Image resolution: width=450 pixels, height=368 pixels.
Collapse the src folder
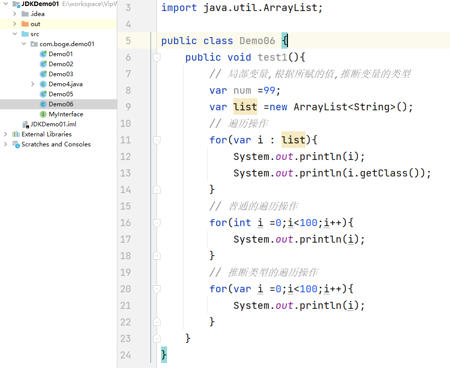(x=15, y=34)
